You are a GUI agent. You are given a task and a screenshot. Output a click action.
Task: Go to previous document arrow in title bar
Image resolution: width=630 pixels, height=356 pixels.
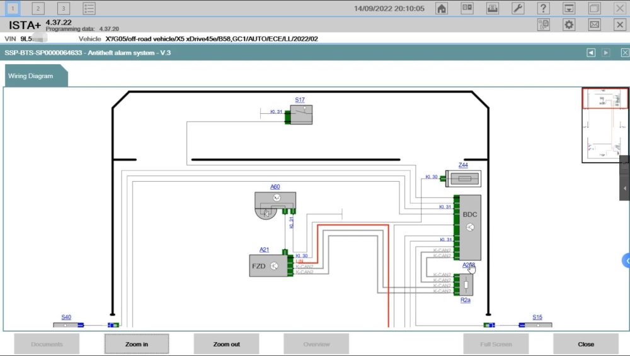click(591, 53)
